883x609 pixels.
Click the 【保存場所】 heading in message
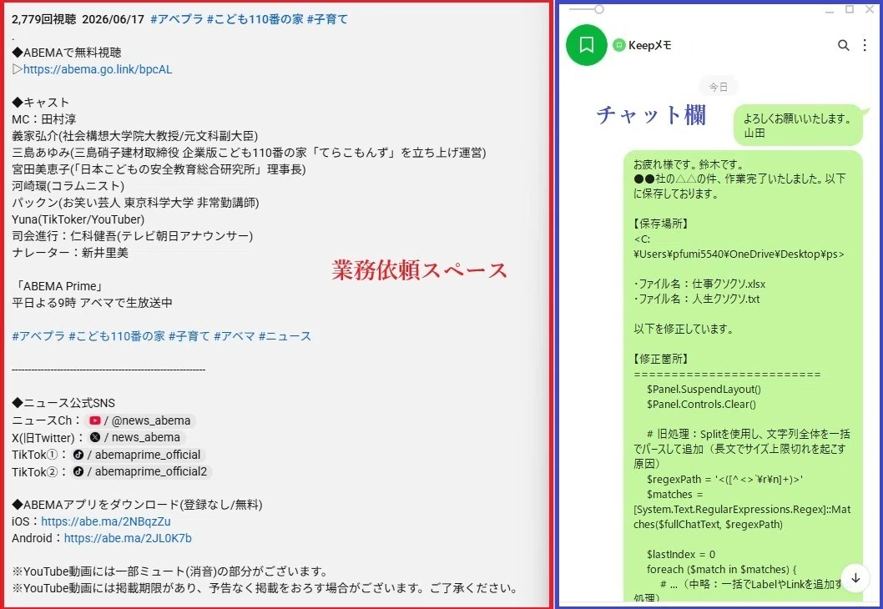tap(661, 224)
